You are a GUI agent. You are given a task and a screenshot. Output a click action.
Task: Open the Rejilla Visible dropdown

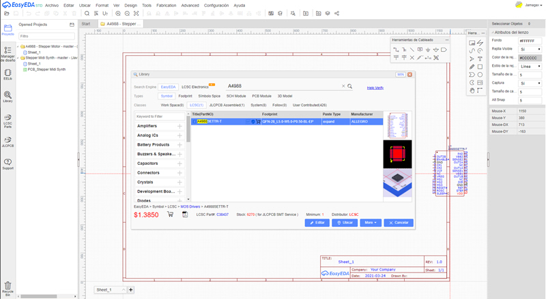530,49
